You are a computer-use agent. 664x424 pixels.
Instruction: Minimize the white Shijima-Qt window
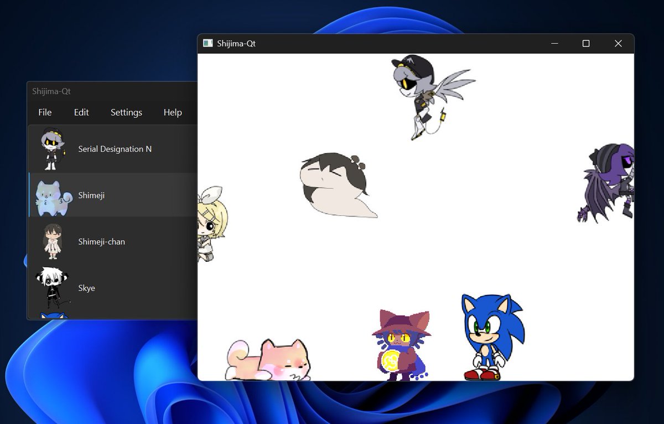(x=554, y=43)
